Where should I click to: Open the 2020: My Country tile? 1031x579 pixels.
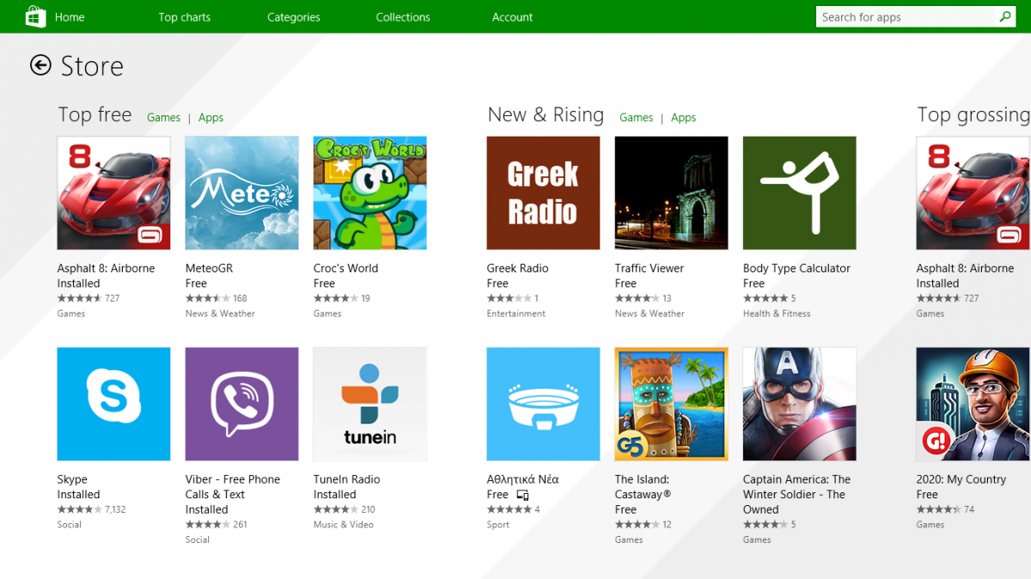(973, 404)
